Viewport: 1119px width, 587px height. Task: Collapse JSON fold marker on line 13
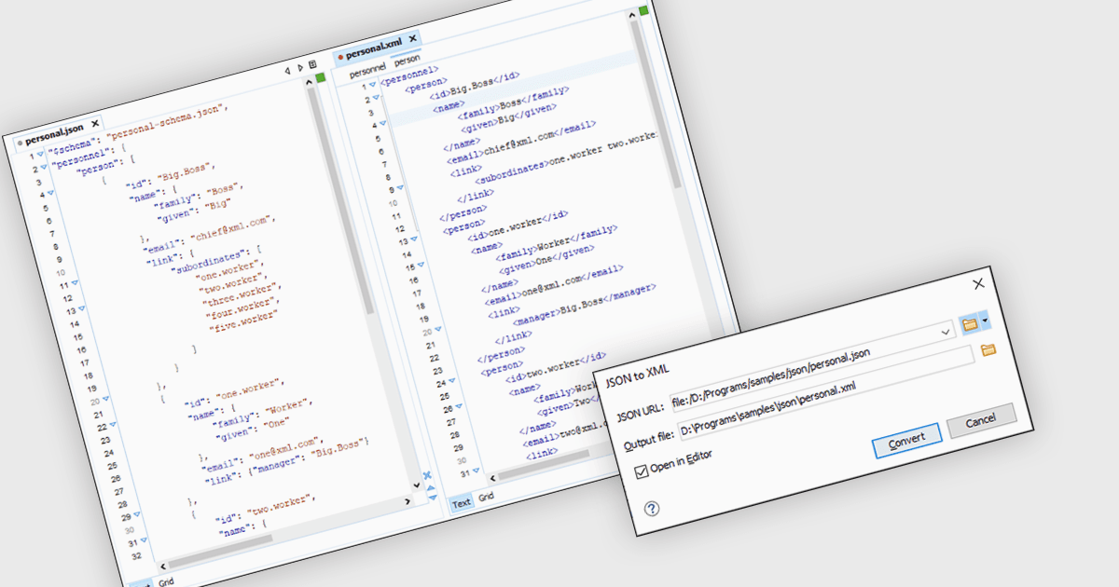pos(82,308)
